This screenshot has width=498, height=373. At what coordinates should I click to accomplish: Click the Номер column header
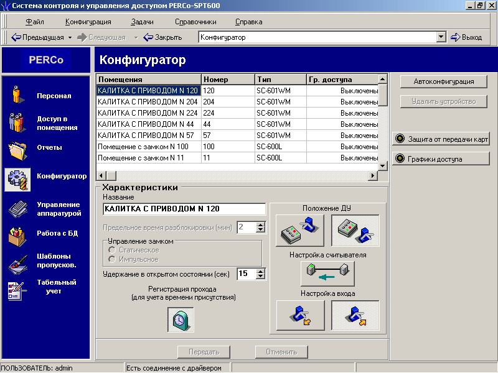pos(228,80)
